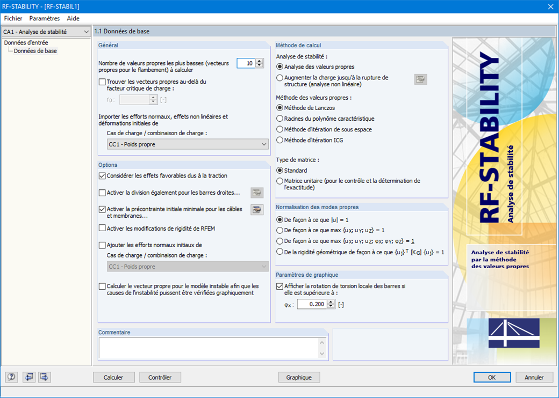559x398 pixels.
Task: Select normalisation 'De la rigidité géométrique' option
Action: tap(280, 252)
